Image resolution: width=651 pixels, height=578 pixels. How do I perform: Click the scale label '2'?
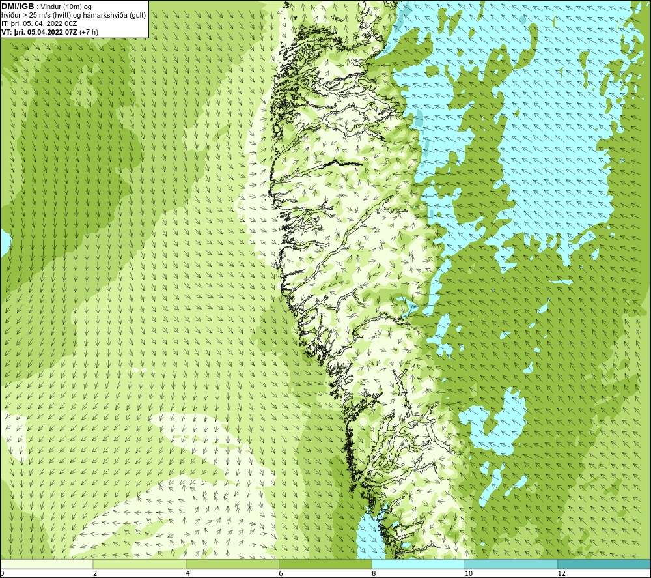pyautogui.click(x=95, y=574)
